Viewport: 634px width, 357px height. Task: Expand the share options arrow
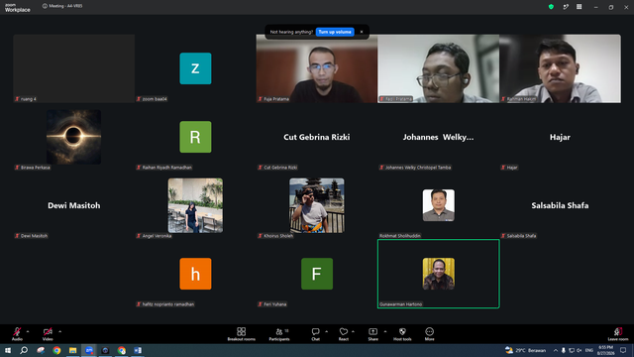tap(385, 331)
